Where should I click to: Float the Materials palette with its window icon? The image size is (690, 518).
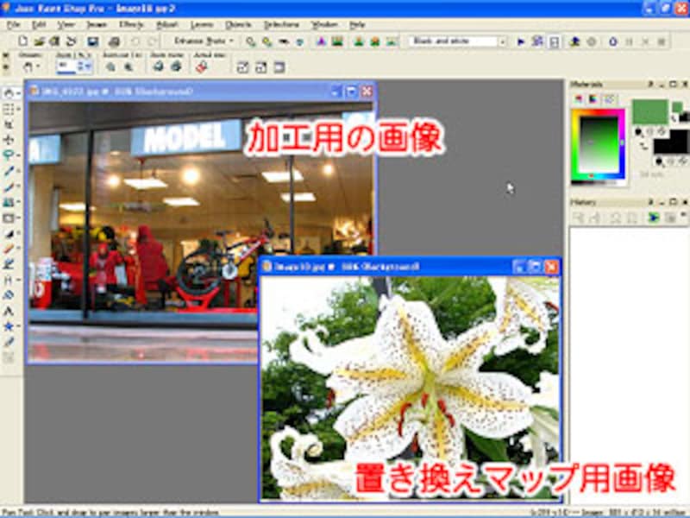(x=673, y=84)
